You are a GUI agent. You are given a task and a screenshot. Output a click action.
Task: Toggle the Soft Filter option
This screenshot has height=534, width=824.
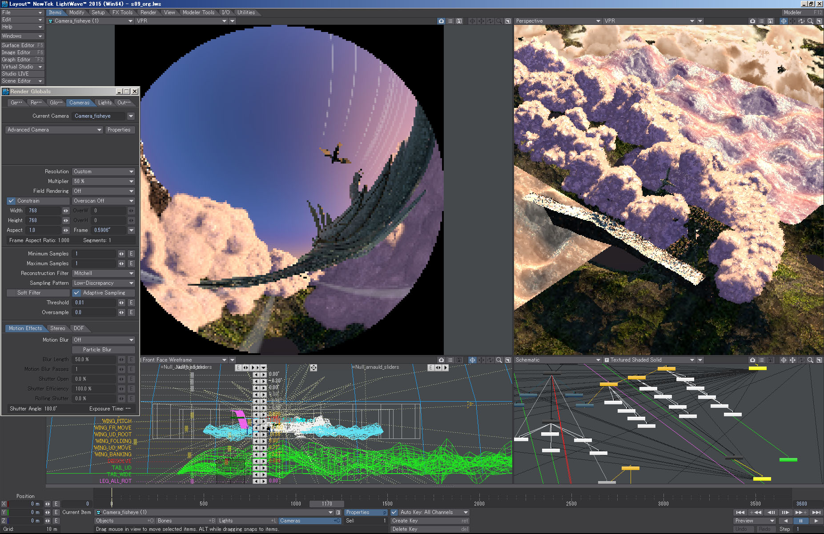point(37,293)
